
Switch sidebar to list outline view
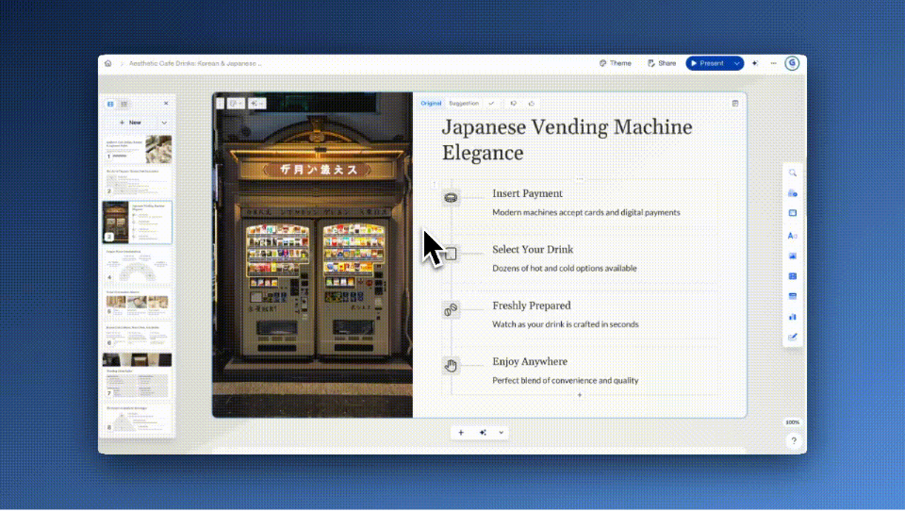(124, 104)
